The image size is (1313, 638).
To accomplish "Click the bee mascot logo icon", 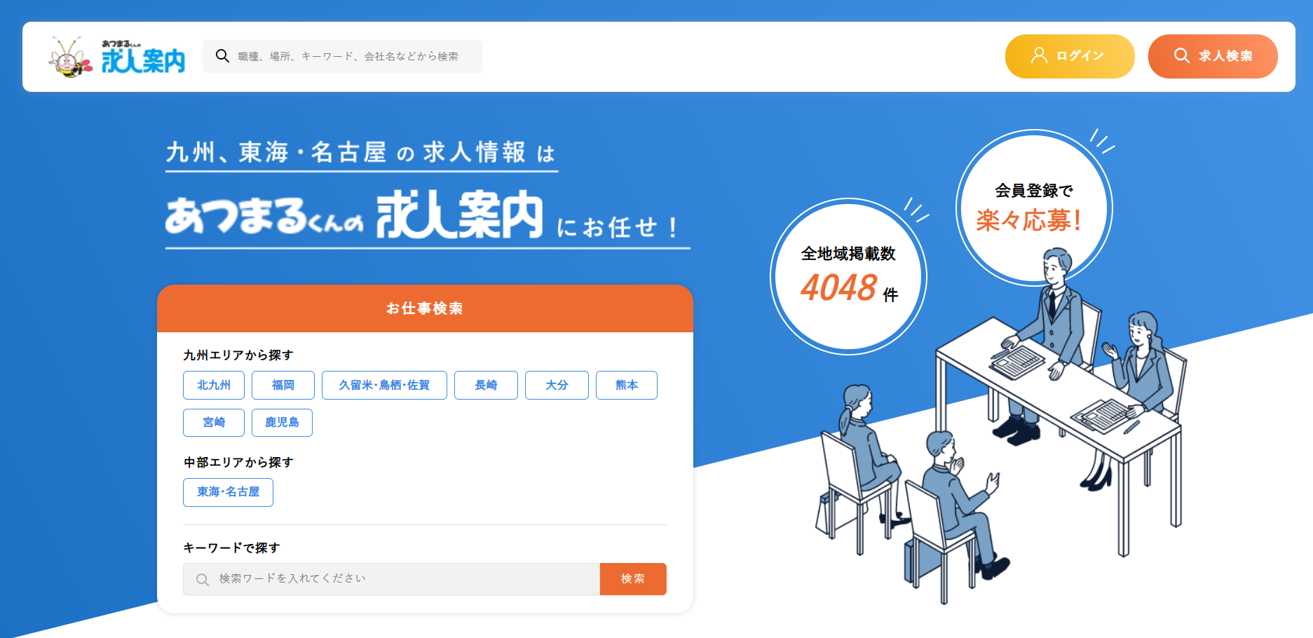I will click(70, 57).
